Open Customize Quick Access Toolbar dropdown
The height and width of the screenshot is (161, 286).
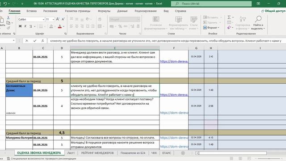pos(22,4)
